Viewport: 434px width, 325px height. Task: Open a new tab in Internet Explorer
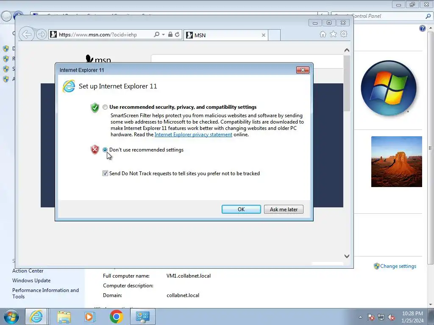coord(274,35)
